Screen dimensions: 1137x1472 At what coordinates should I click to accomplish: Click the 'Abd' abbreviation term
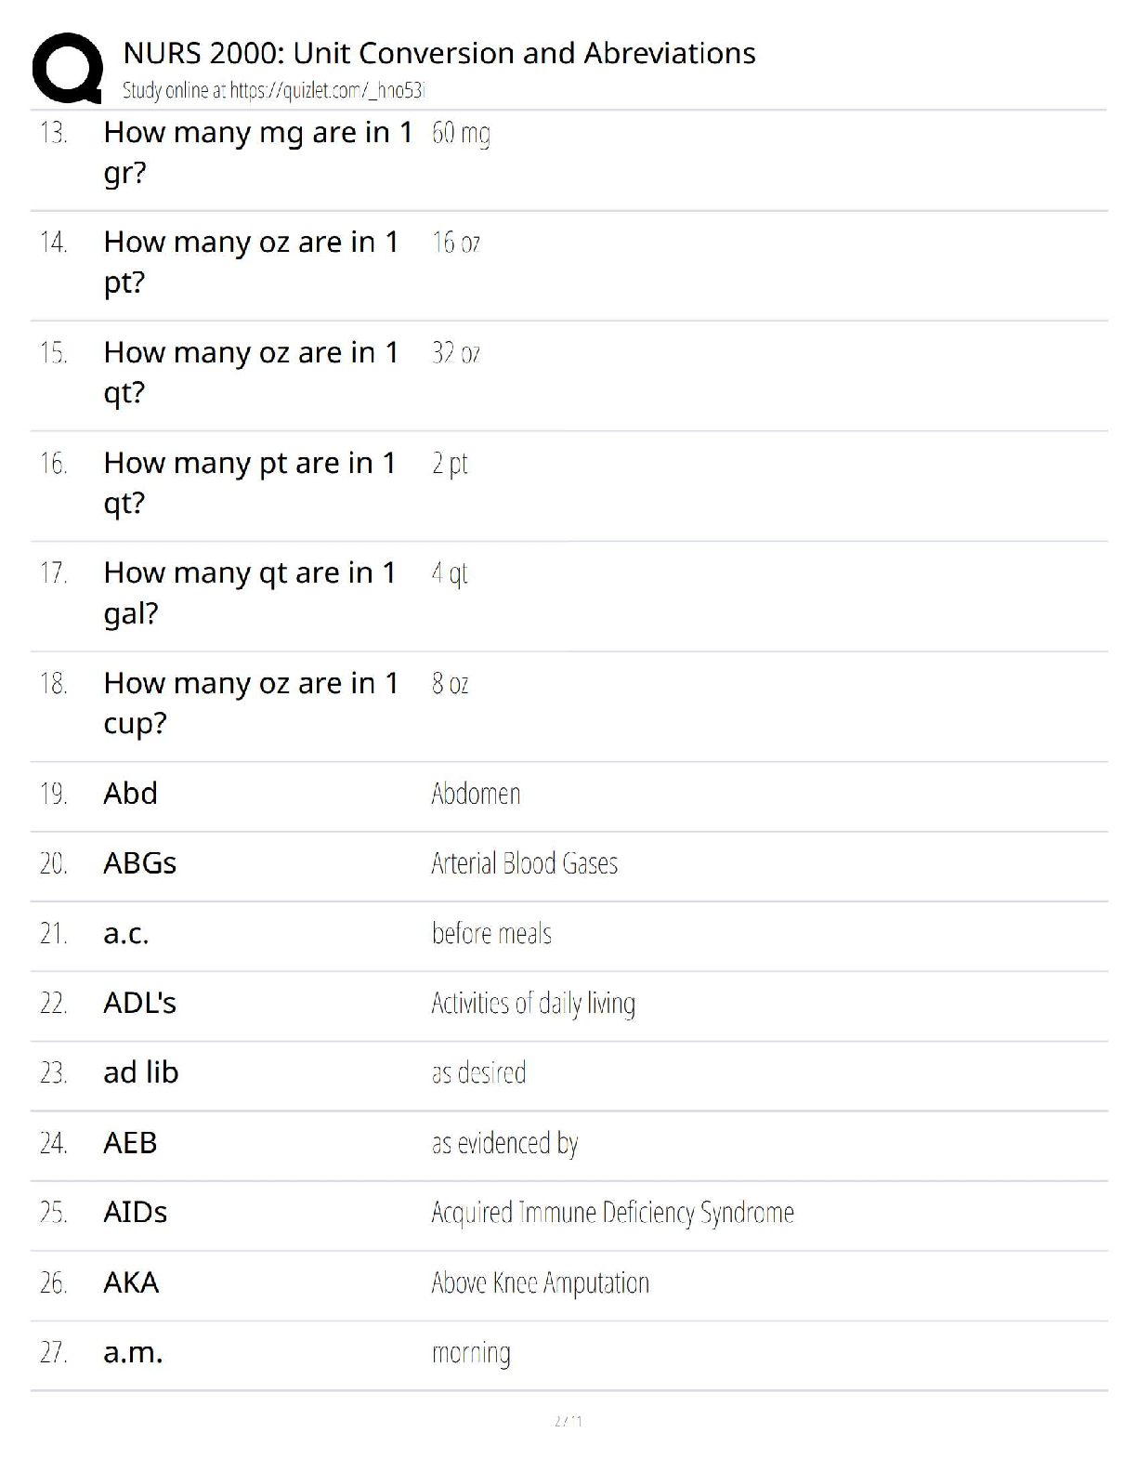(131, 794)
